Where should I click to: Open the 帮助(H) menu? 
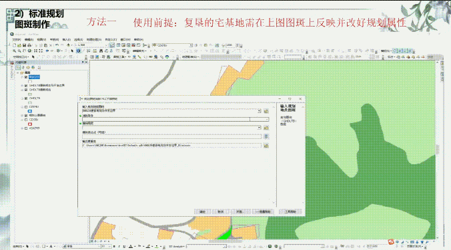pos(139,40)
